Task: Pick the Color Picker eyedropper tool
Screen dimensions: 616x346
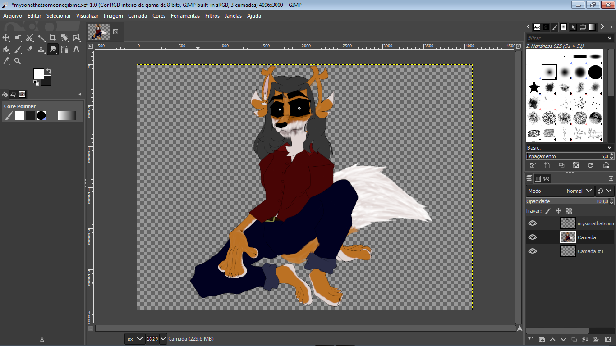Action: pos(6,61)
